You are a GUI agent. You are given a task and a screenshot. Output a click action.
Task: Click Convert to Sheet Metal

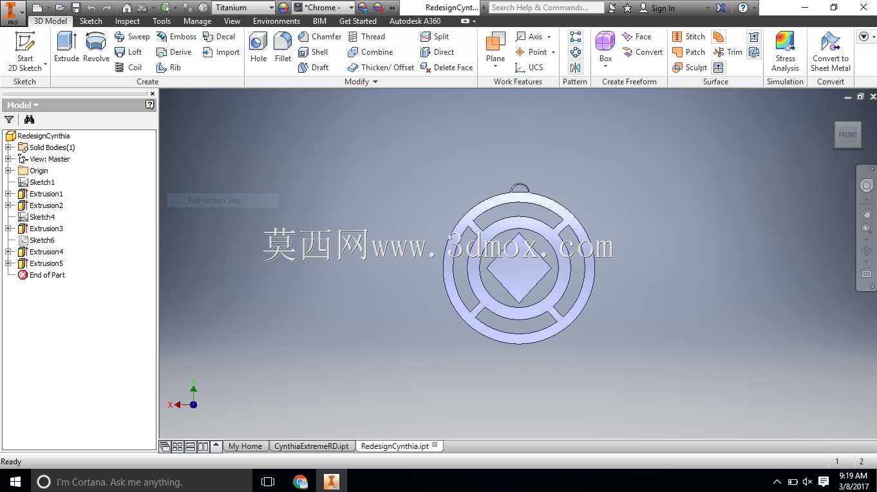[x=831, y=52]
